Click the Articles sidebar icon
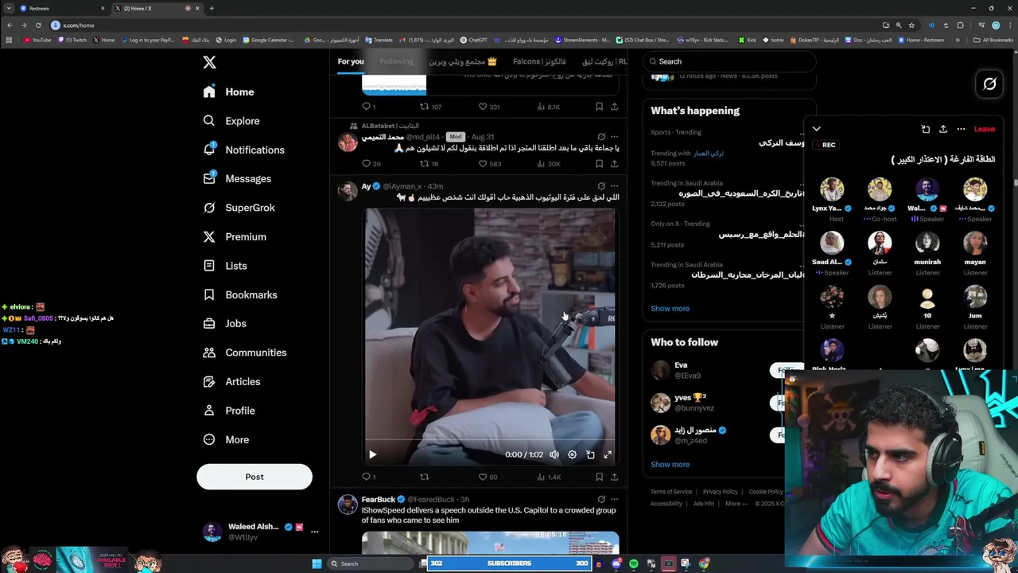Screen dimensions: 1018x573 pos(209,381)
